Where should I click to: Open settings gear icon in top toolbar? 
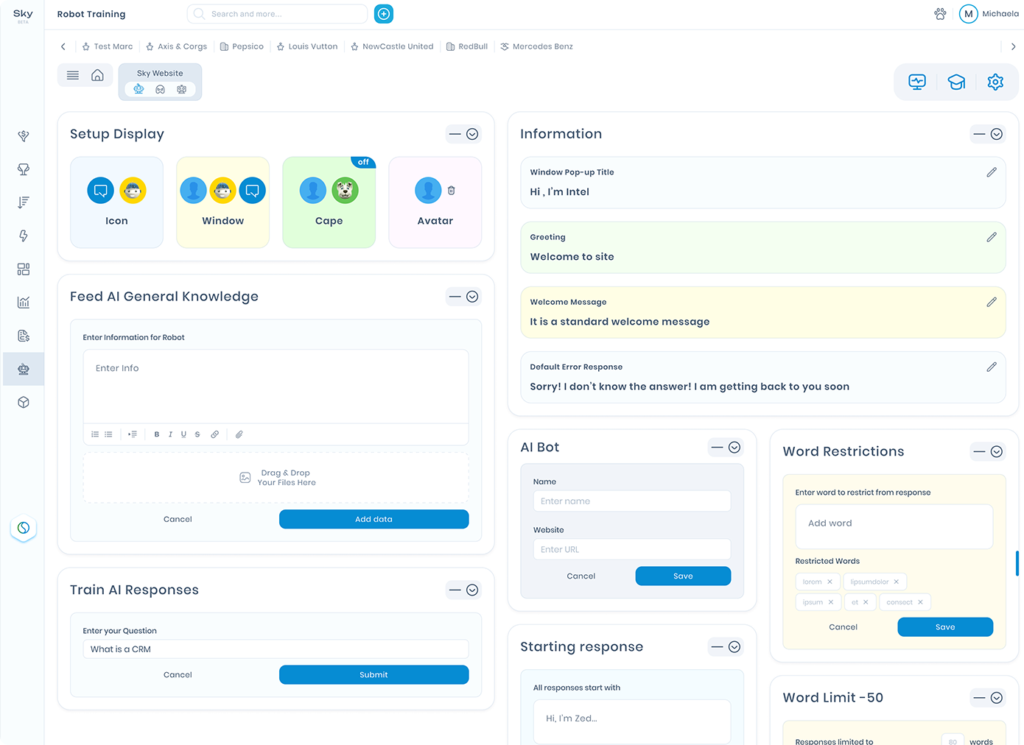pos(995,82)
